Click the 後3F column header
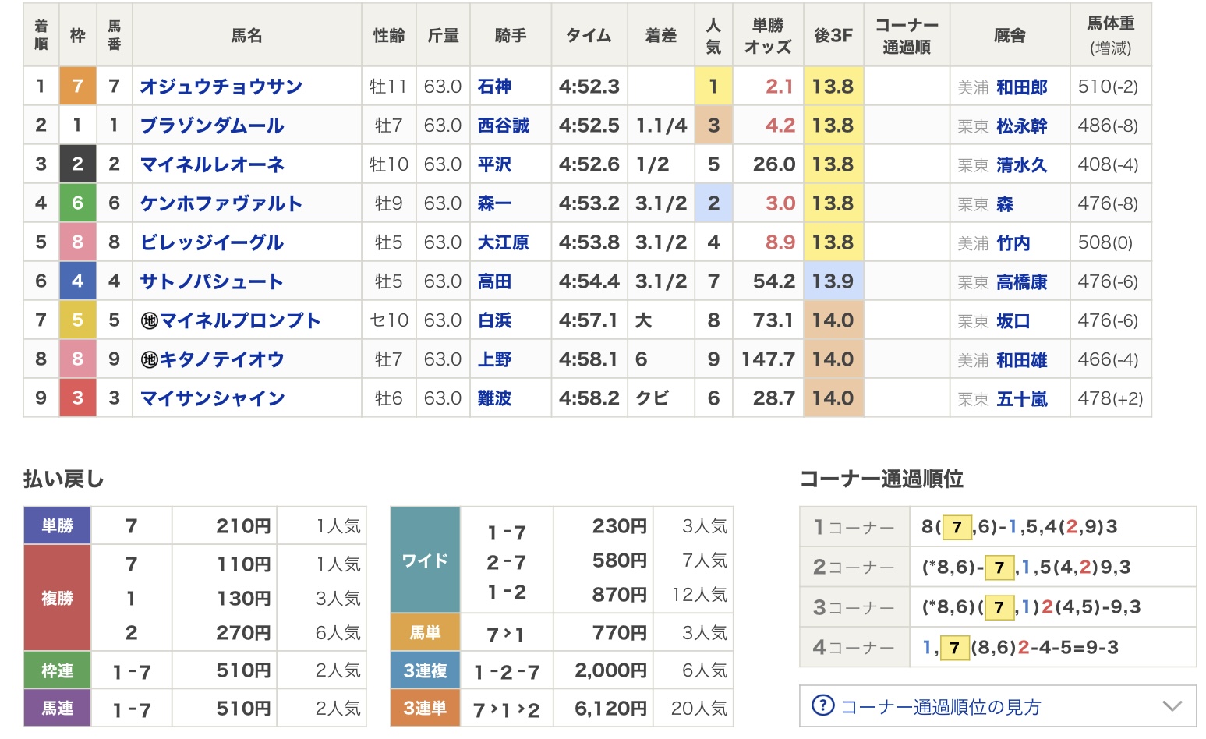 tap(833, 36)
